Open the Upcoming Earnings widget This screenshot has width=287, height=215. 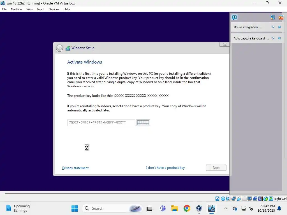pos(18,208)
